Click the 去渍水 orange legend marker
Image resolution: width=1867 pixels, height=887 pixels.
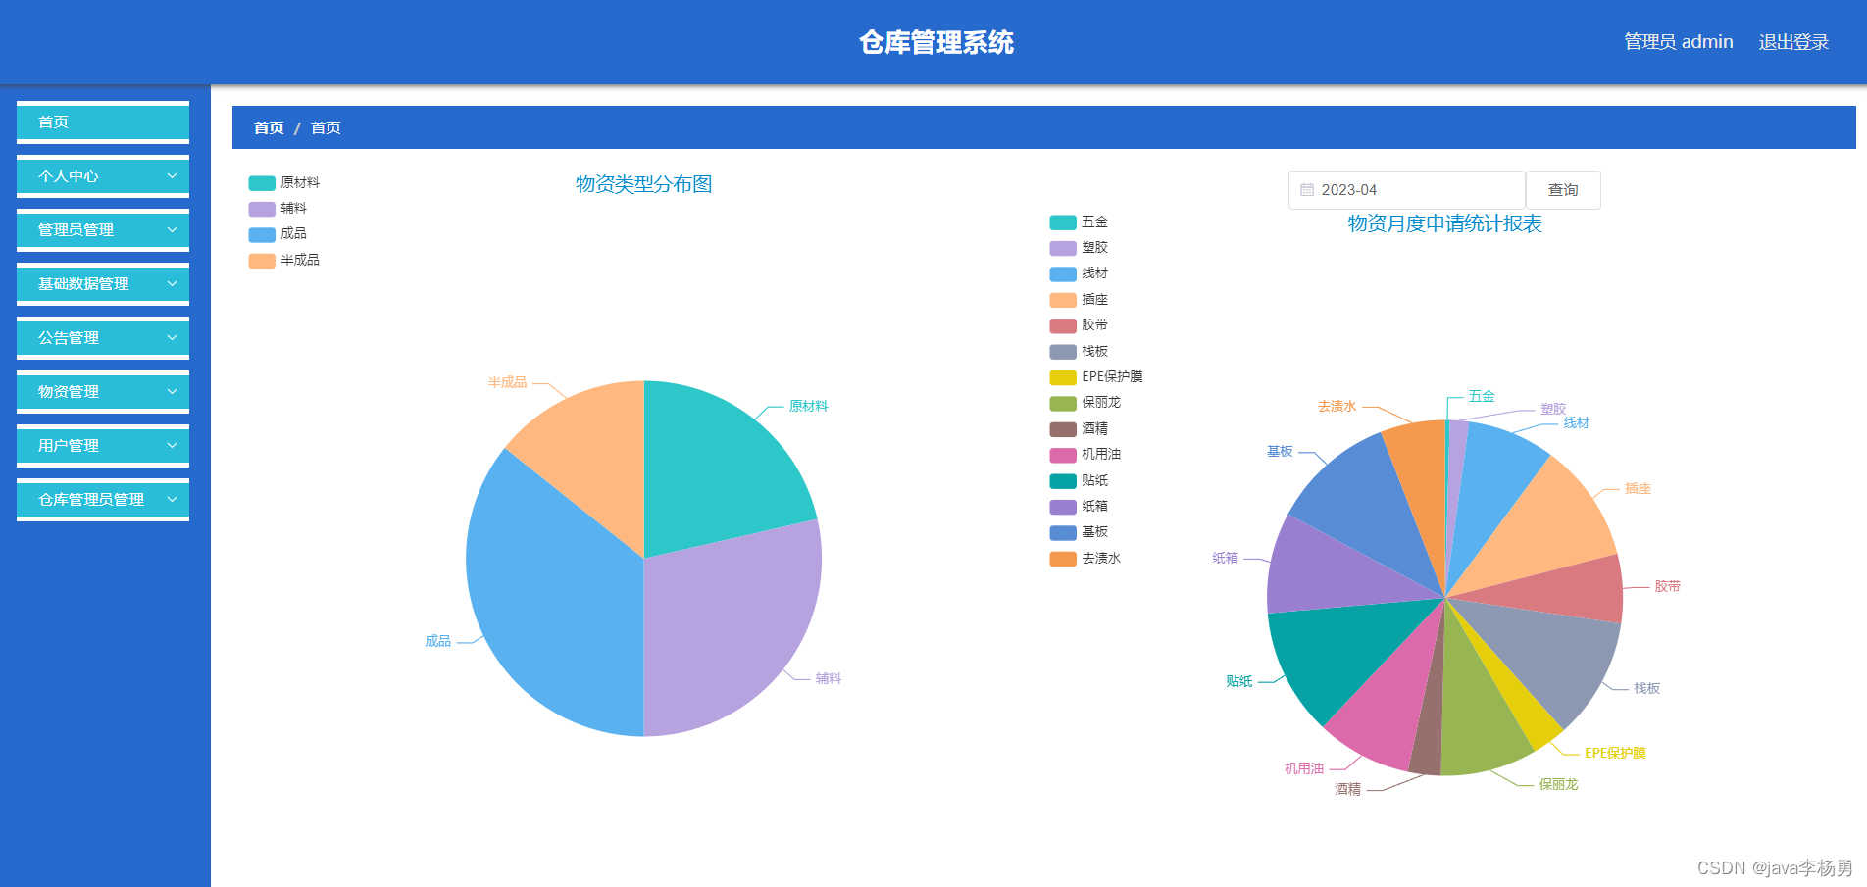pyautogui.click(x=1062, y=558)
